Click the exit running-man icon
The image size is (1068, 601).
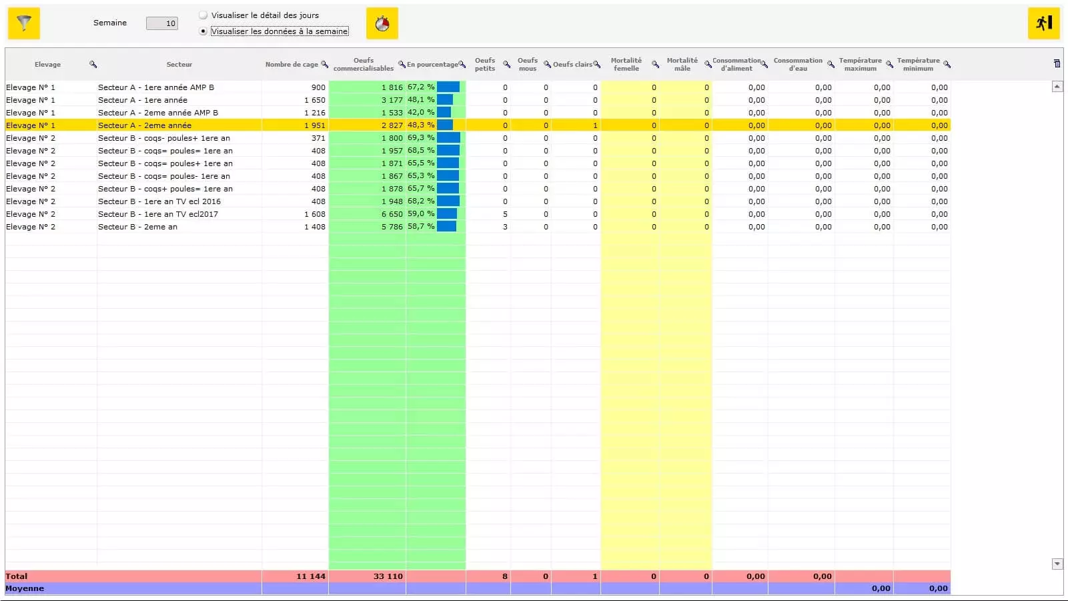click(1044, 23)
